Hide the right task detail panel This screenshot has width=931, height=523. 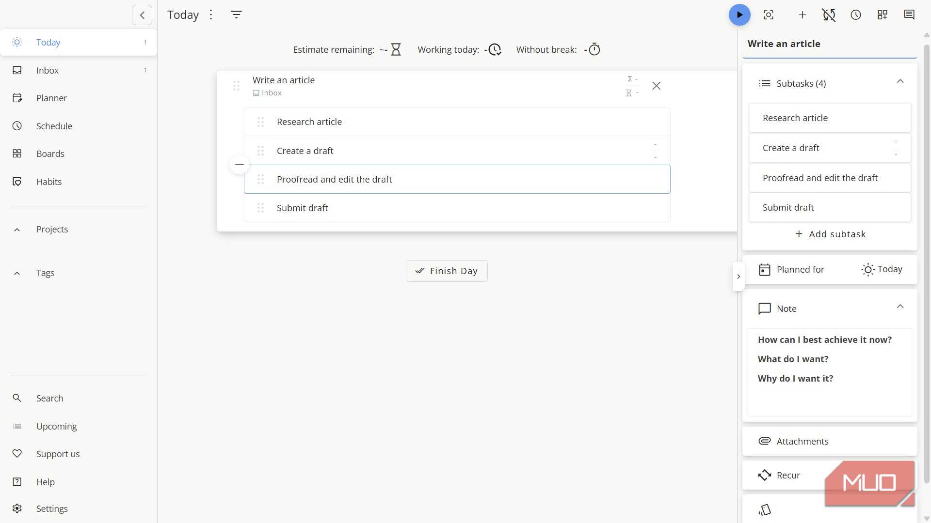pyautogui.click(x=738, y=277)
